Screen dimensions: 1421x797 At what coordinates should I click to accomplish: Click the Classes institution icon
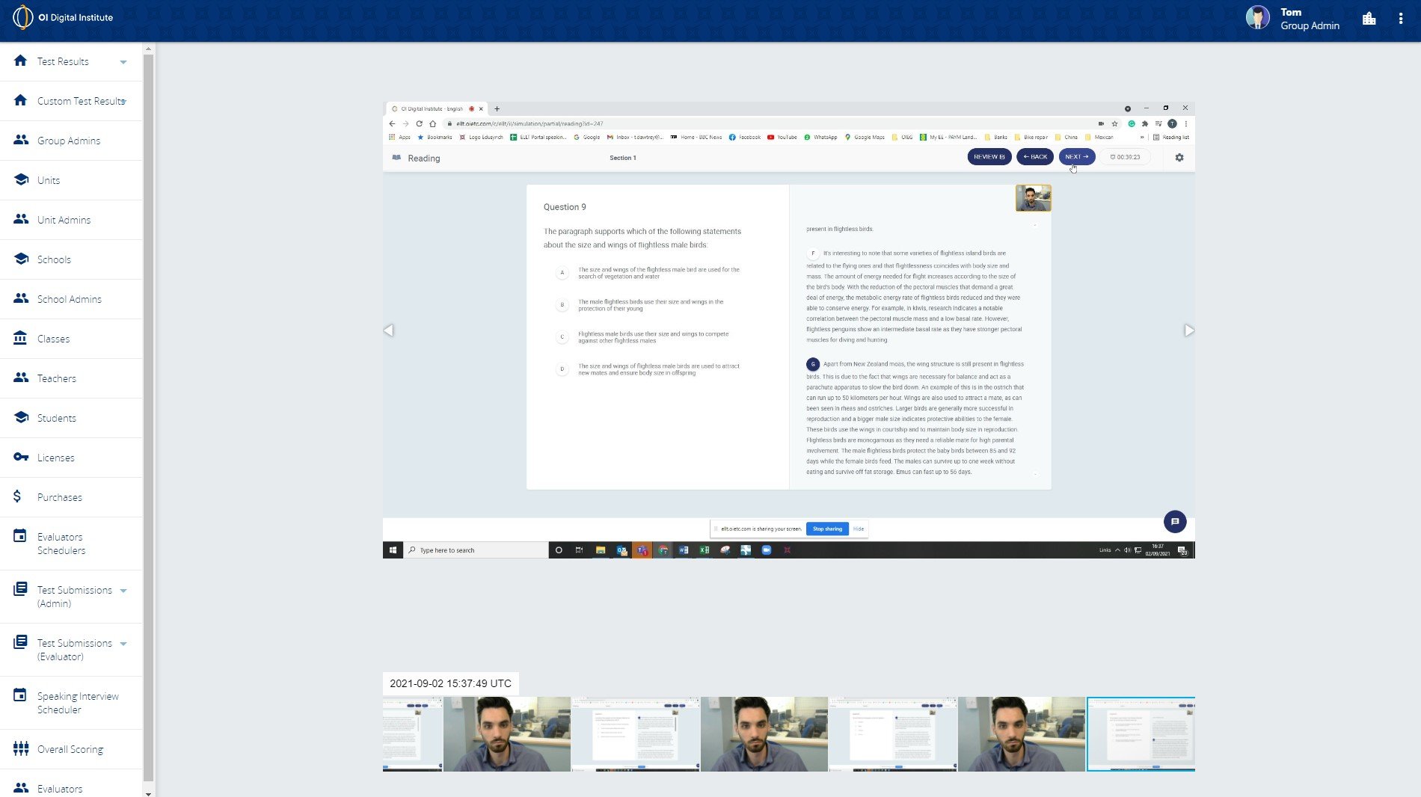click(x=20, y=338)
